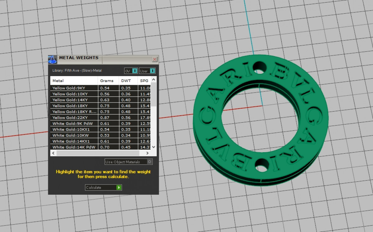
Task: Toggle the User library switch
Action: tap(152, 71)
